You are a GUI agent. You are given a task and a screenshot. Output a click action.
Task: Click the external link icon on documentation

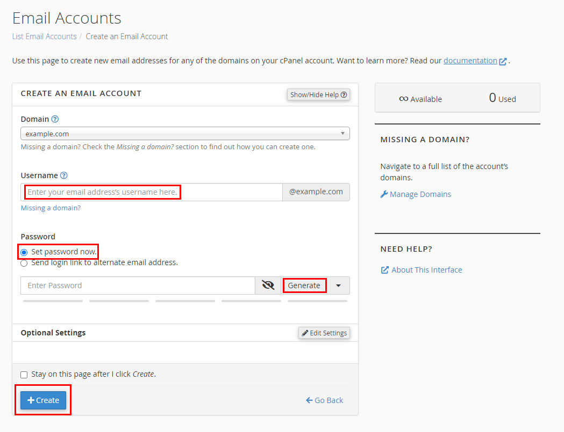pos(503,61)
